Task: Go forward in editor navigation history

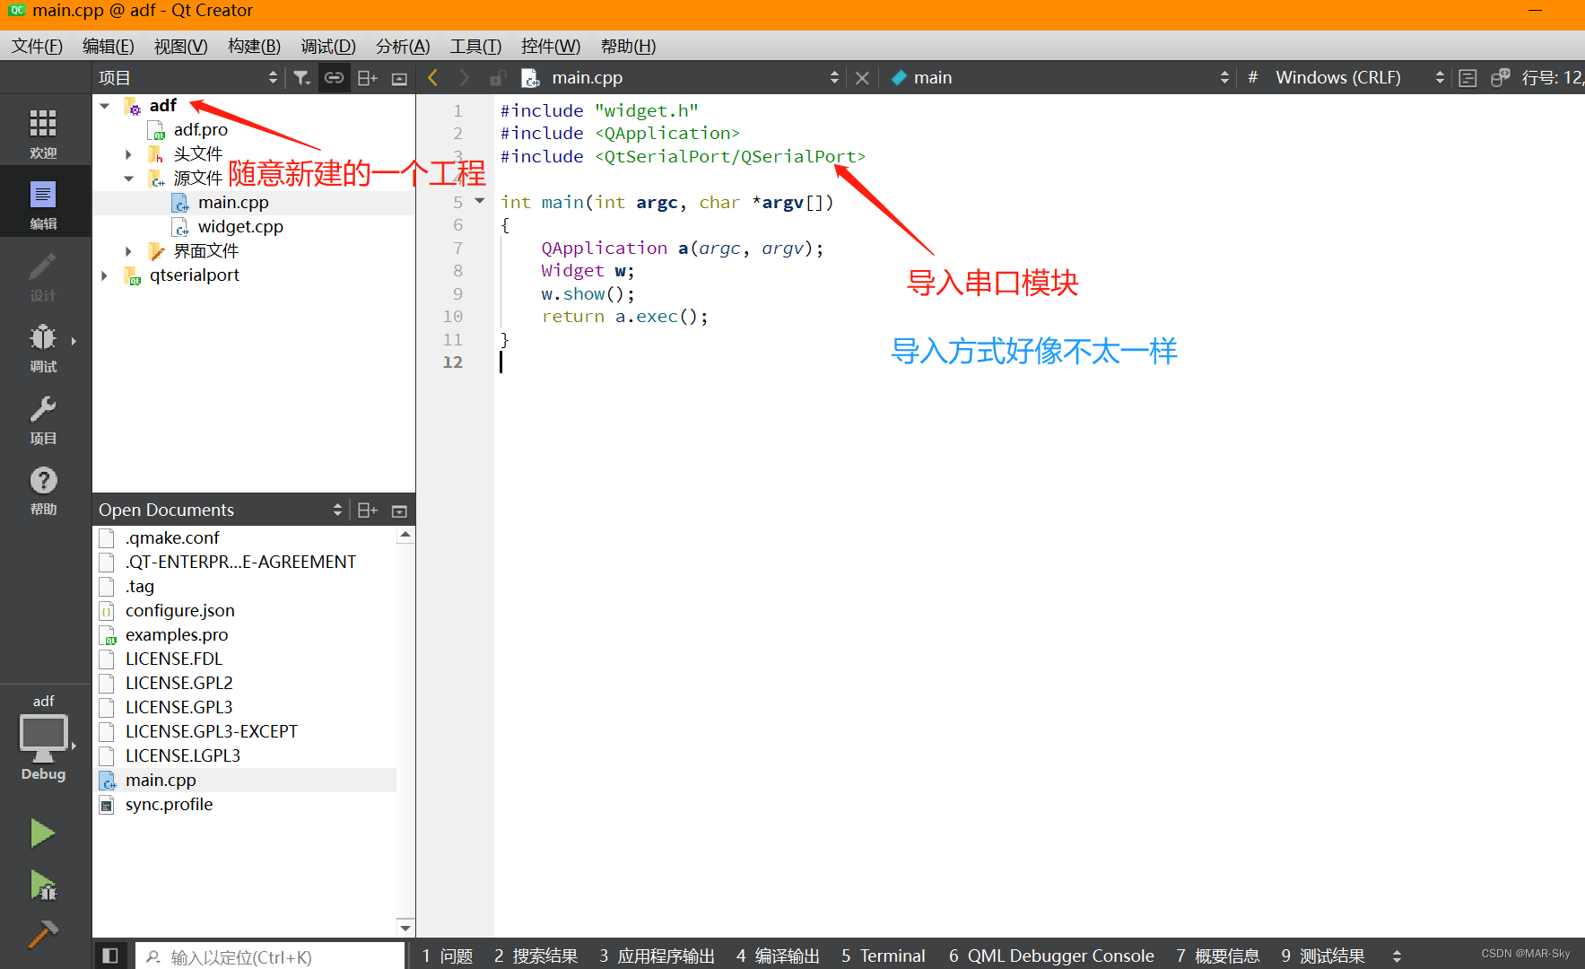Action: pos(465,78)
